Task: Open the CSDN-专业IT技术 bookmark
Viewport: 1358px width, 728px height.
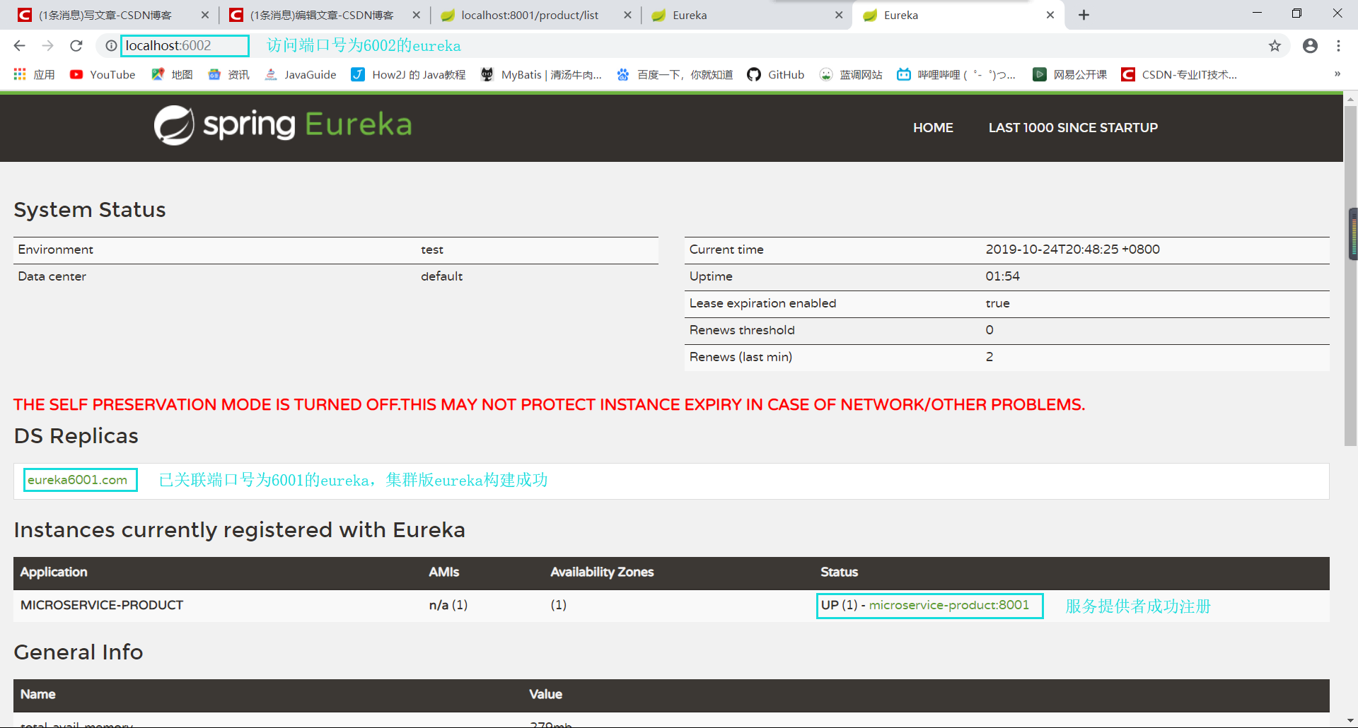Action: coord(1179,74)
